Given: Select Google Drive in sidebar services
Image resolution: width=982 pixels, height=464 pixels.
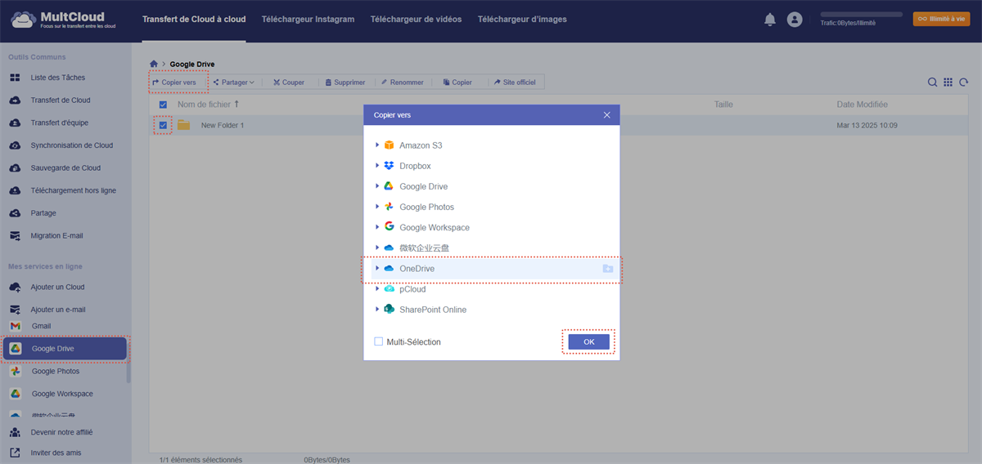Looking at the screenshot, I should point(65,349).
